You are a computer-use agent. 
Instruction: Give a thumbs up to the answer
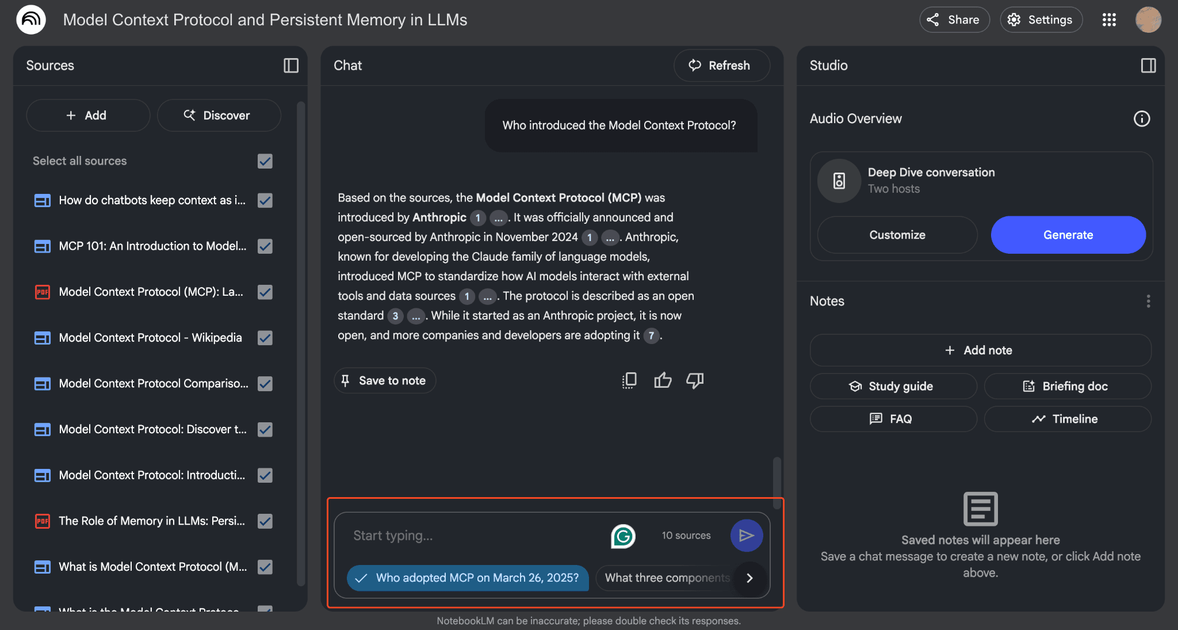pos(662,380)
